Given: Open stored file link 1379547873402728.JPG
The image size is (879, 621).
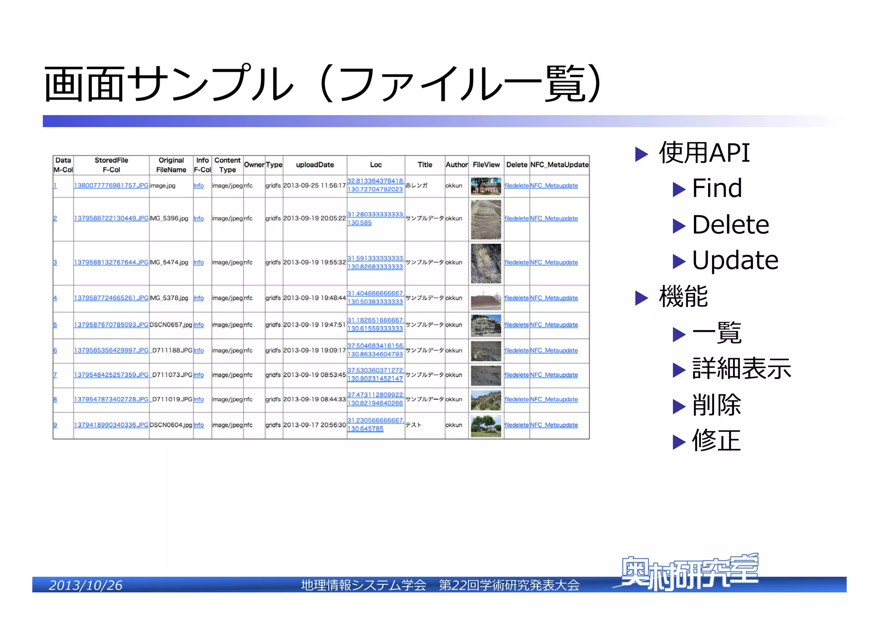Looking at the screenshot, I should click(111, 399).
